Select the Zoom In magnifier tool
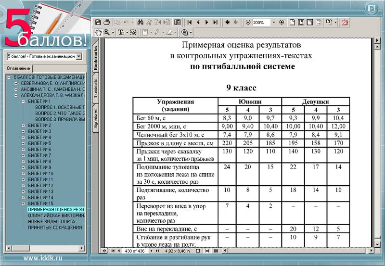 107,32
